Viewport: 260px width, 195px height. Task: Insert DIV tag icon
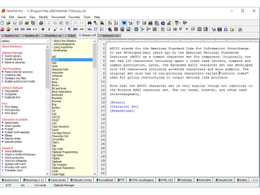(x=29, y=29)
